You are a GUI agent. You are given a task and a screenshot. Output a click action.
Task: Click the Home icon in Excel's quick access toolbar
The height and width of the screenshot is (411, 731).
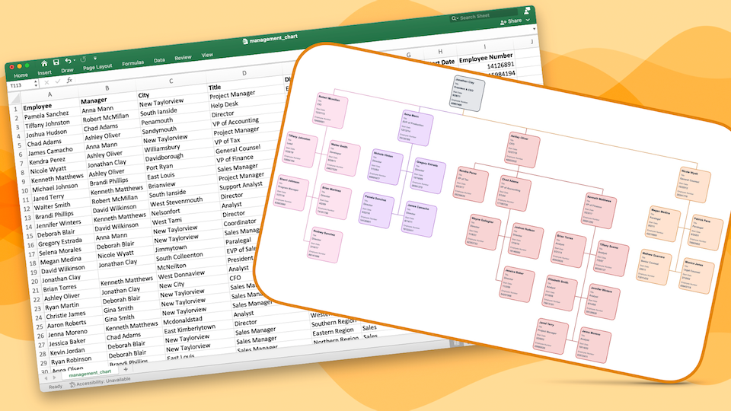(x=44, y=63)
